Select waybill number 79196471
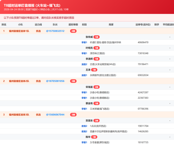 pos(143,64)
